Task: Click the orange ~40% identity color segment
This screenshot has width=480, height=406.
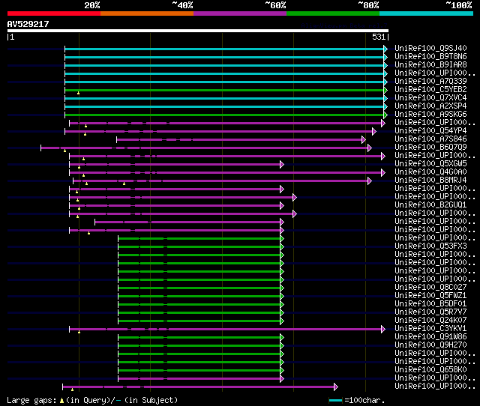Action: pyautogui.click(x=147, y=13)
